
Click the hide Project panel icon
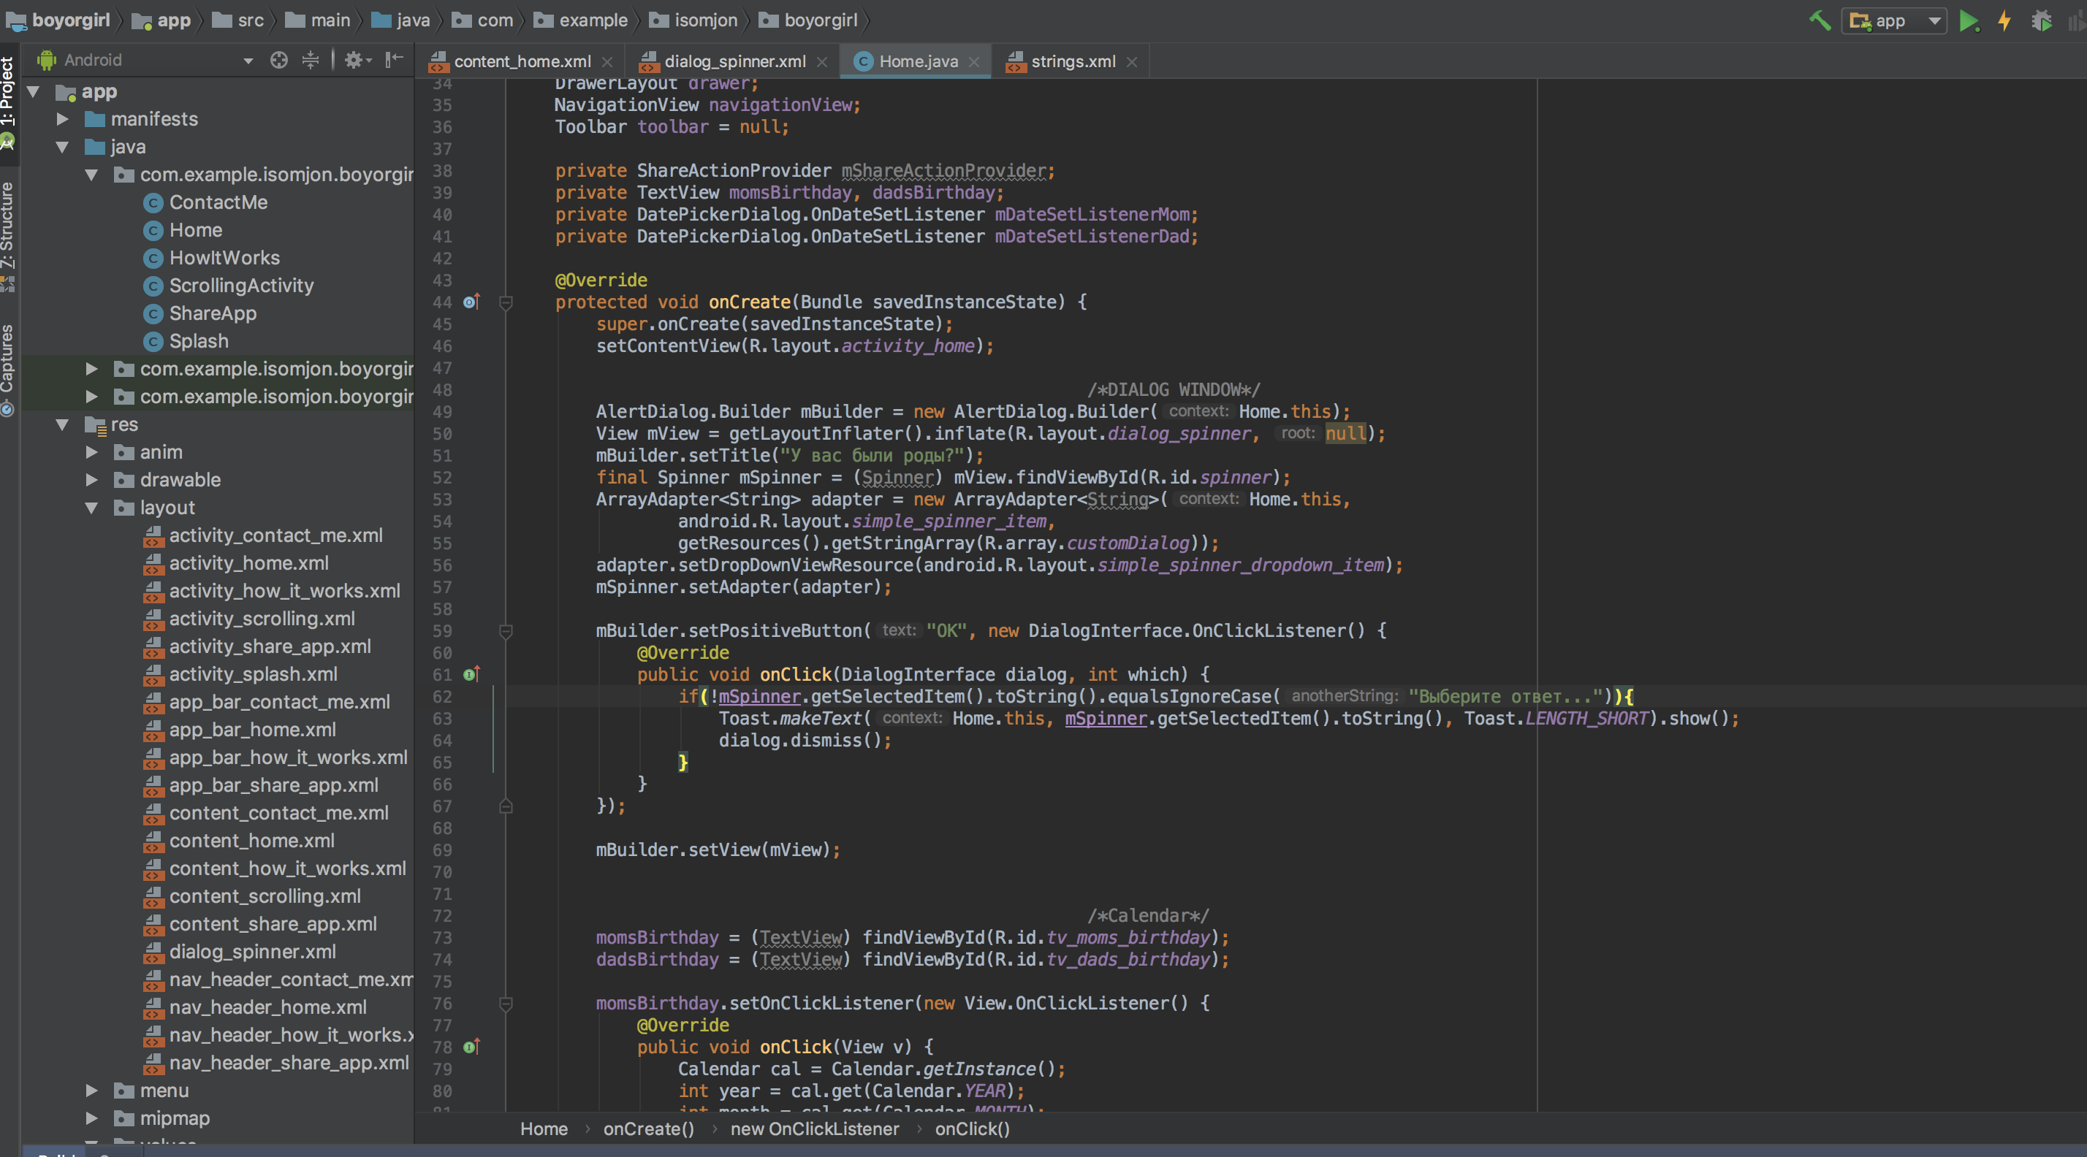point(395,60)
